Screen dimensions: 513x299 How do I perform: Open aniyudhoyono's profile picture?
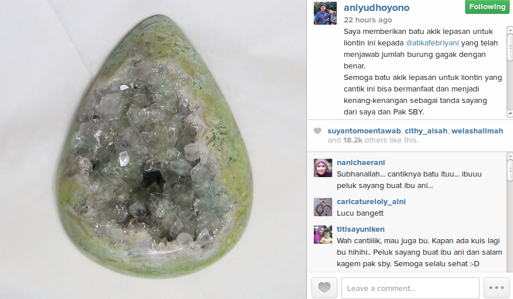[x=325, y=13]
